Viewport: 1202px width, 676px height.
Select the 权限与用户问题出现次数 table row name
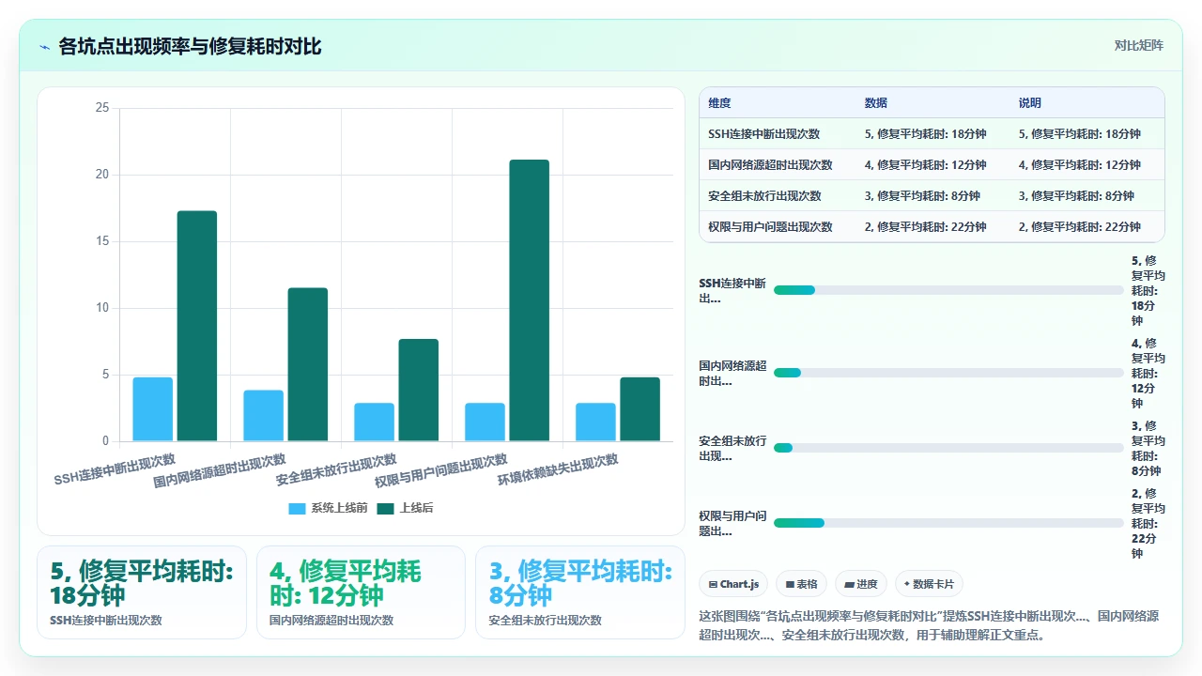click(x=770, y=227)
